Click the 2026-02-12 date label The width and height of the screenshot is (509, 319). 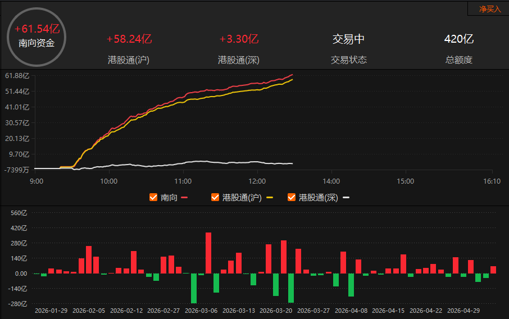126,311
